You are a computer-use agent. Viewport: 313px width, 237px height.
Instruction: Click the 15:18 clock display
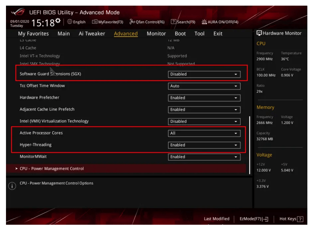(43, 23)
